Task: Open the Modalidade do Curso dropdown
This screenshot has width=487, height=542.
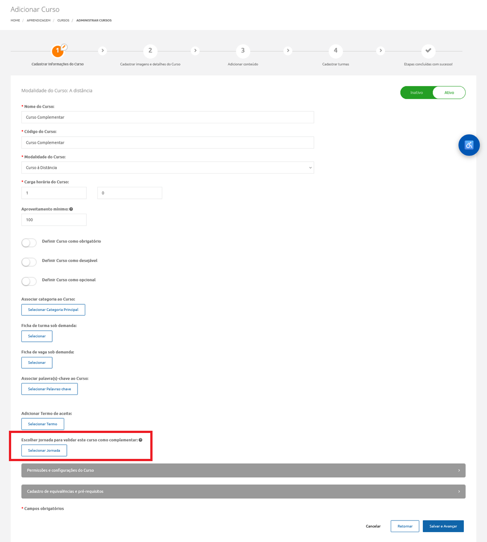Action: point(167,168)
